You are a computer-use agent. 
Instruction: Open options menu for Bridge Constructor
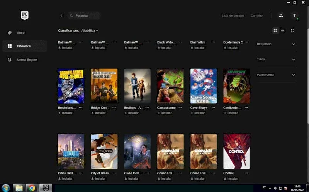point(114,108)
